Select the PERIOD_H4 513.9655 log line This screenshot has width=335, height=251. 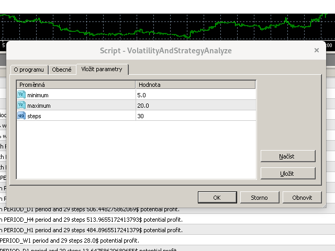pos(167,220)
